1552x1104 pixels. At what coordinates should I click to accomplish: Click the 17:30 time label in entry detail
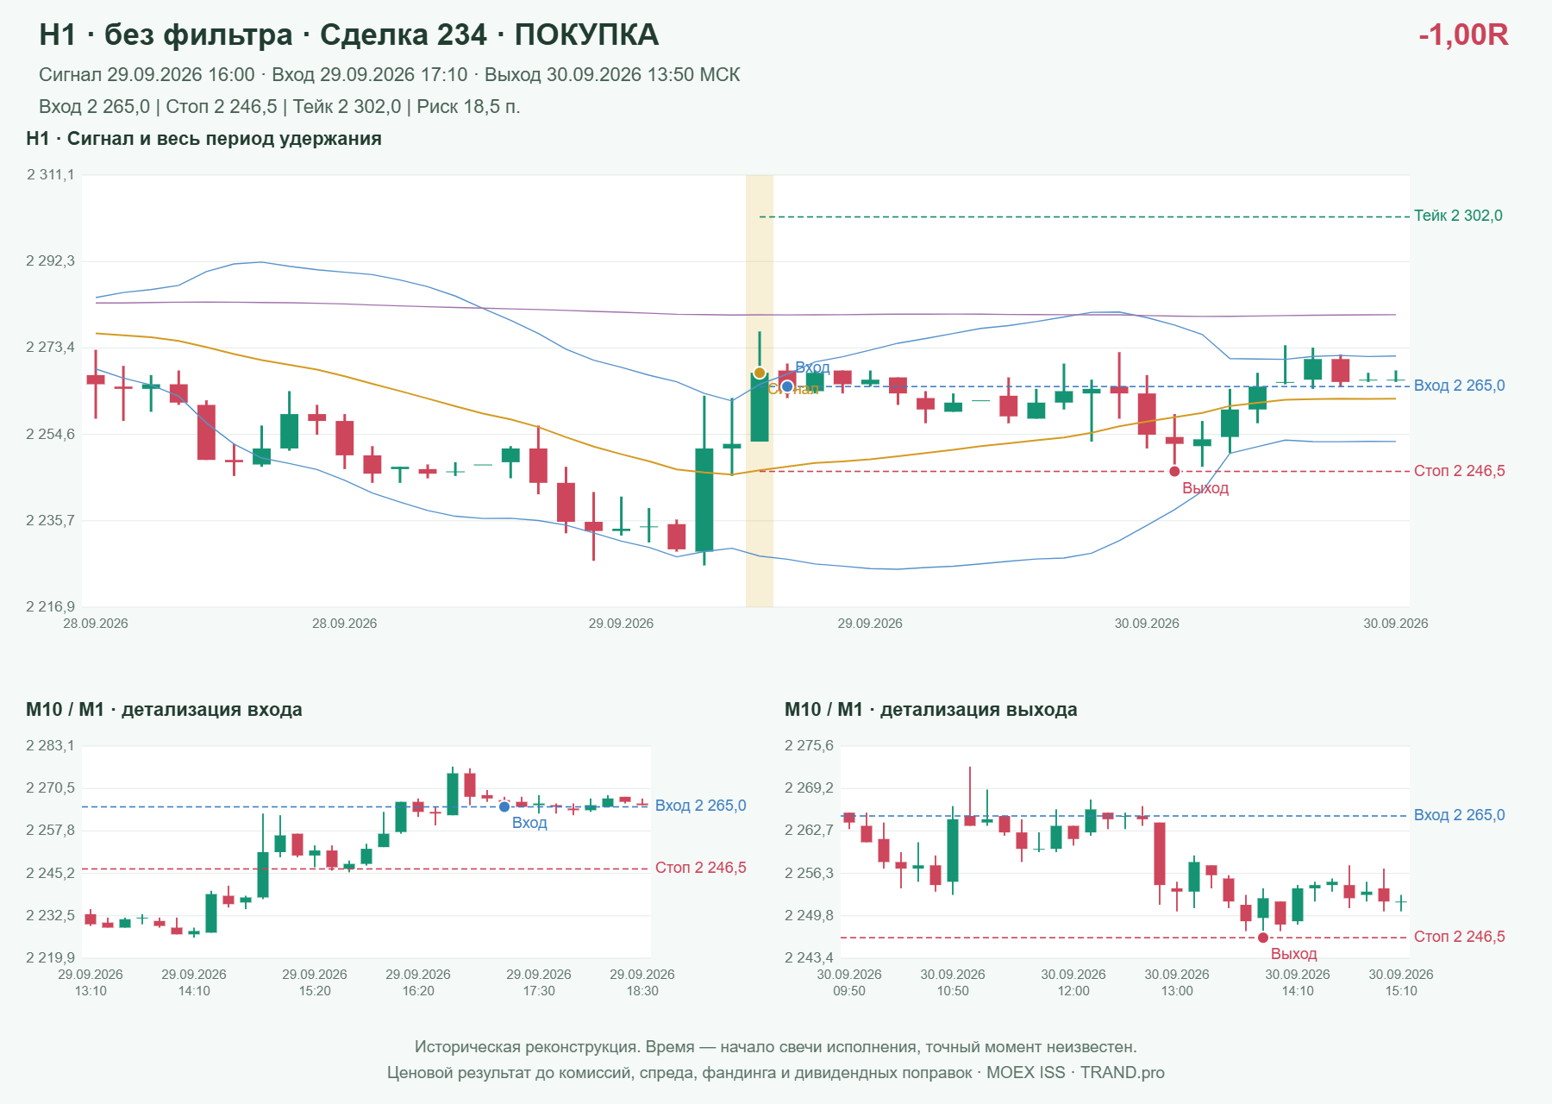(x=539, y=991)
